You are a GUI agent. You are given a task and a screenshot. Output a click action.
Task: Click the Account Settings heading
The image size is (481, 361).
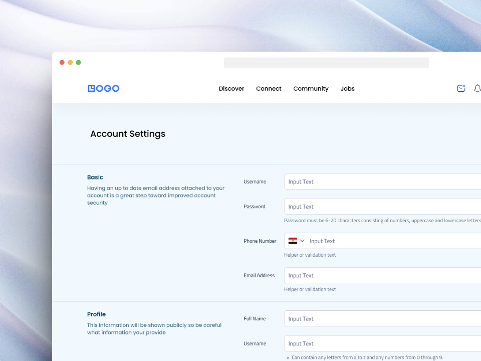128,134
